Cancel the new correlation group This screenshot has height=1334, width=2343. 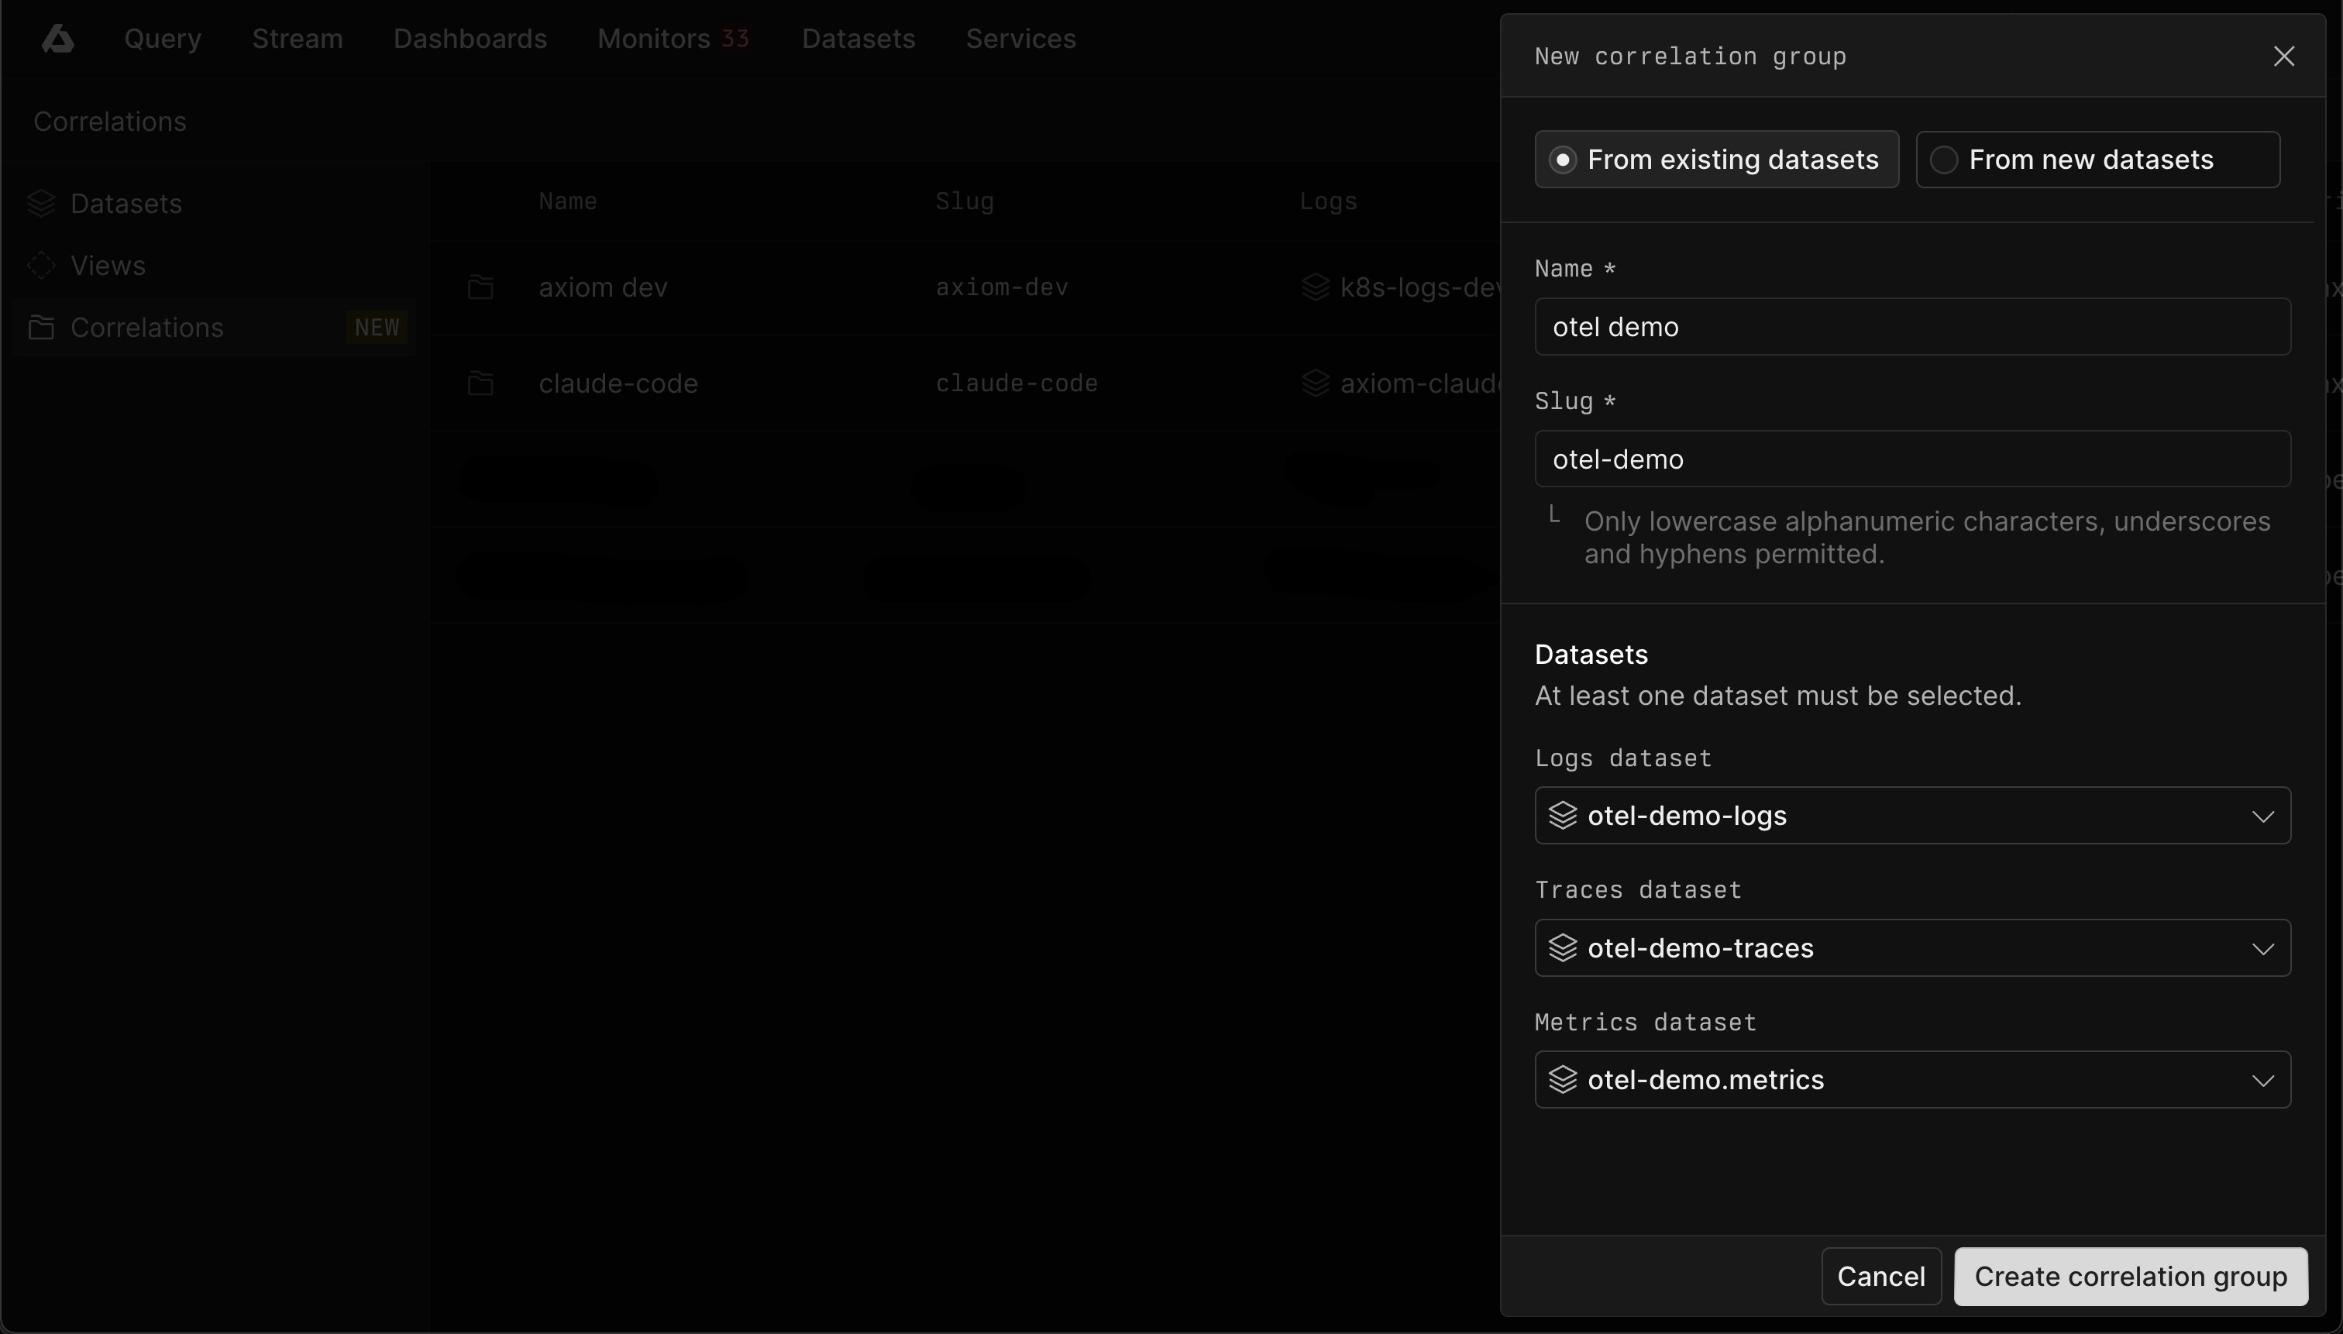pos(1880,1276)
